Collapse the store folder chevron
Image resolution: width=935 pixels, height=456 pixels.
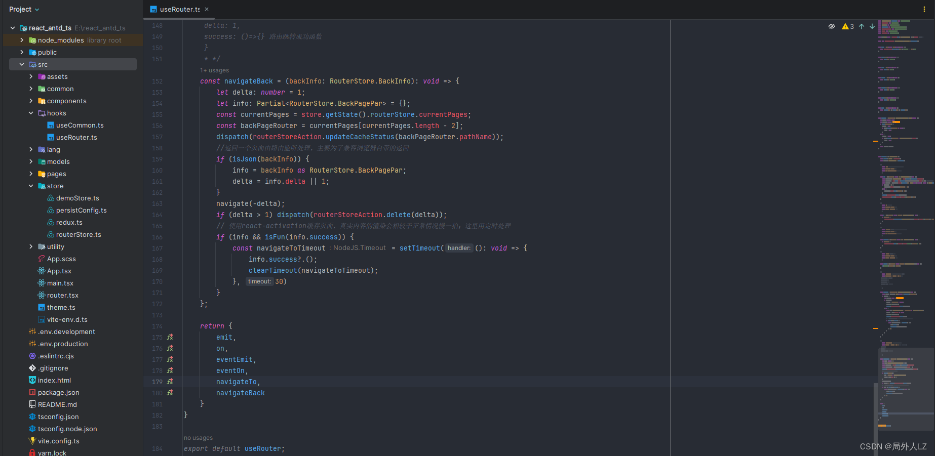(31, 186)
